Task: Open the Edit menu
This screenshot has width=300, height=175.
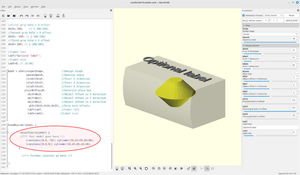Action: 10,7
